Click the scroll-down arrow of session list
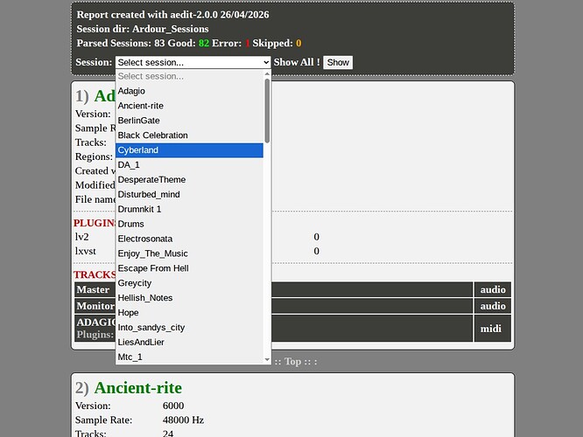583x437 pixels. click(x=267, y=359)
